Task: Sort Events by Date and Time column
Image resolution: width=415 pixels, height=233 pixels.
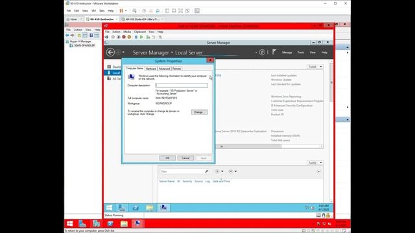Action: tap(221, 181)
